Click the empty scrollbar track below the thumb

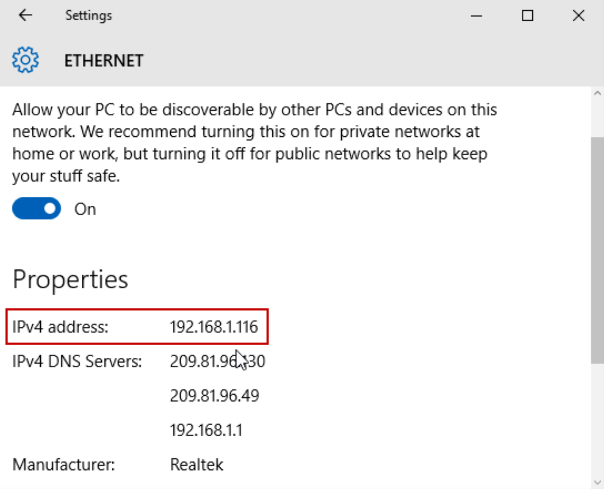[597, 416]
